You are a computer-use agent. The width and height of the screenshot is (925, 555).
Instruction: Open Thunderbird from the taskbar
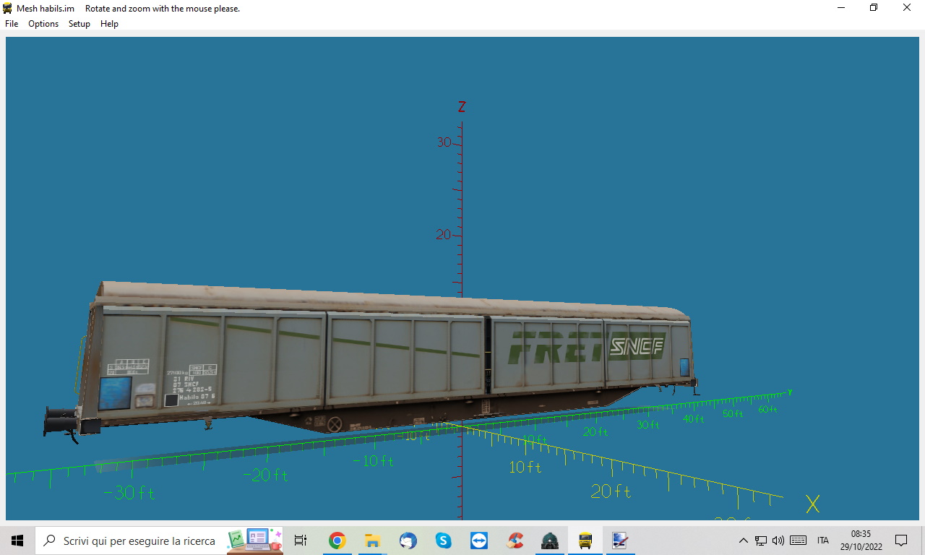408,541
